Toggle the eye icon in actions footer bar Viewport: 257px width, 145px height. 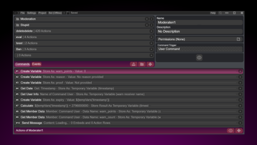click(x=230, y=130)
